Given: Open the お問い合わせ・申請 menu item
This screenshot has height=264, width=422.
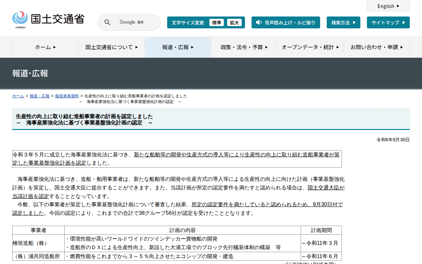Looking at the screenshot, I should click(x=376, y=47).
